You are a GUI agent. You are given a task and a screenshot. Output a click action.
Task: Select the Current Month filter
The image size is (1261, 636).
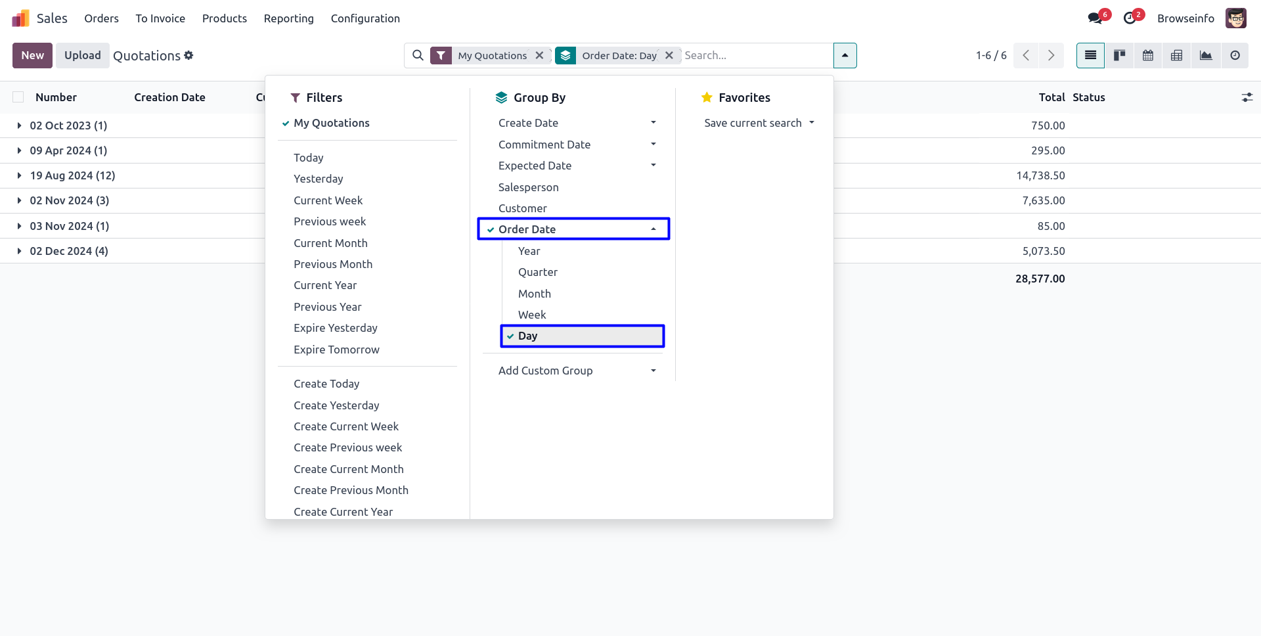[330, 243]
